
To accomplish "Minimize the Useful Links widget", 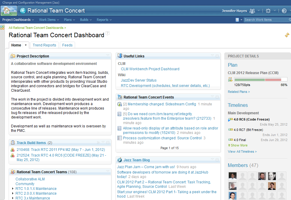I will (x=217, y=56).
